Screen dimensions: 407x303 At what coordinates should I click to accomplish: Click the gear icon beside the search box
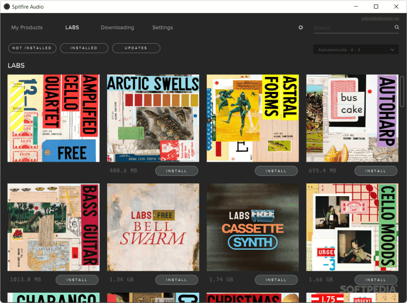(300, 27)
